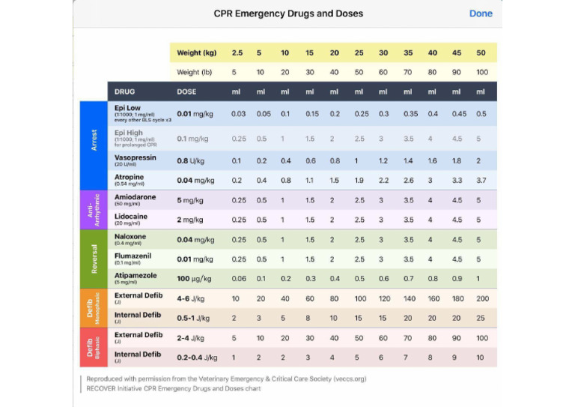This screenshot has height=407, width=575.
Task: Click 'Internal Defib' in the Monophasic section
Action: pyautogui.click(x=138, y=315)
